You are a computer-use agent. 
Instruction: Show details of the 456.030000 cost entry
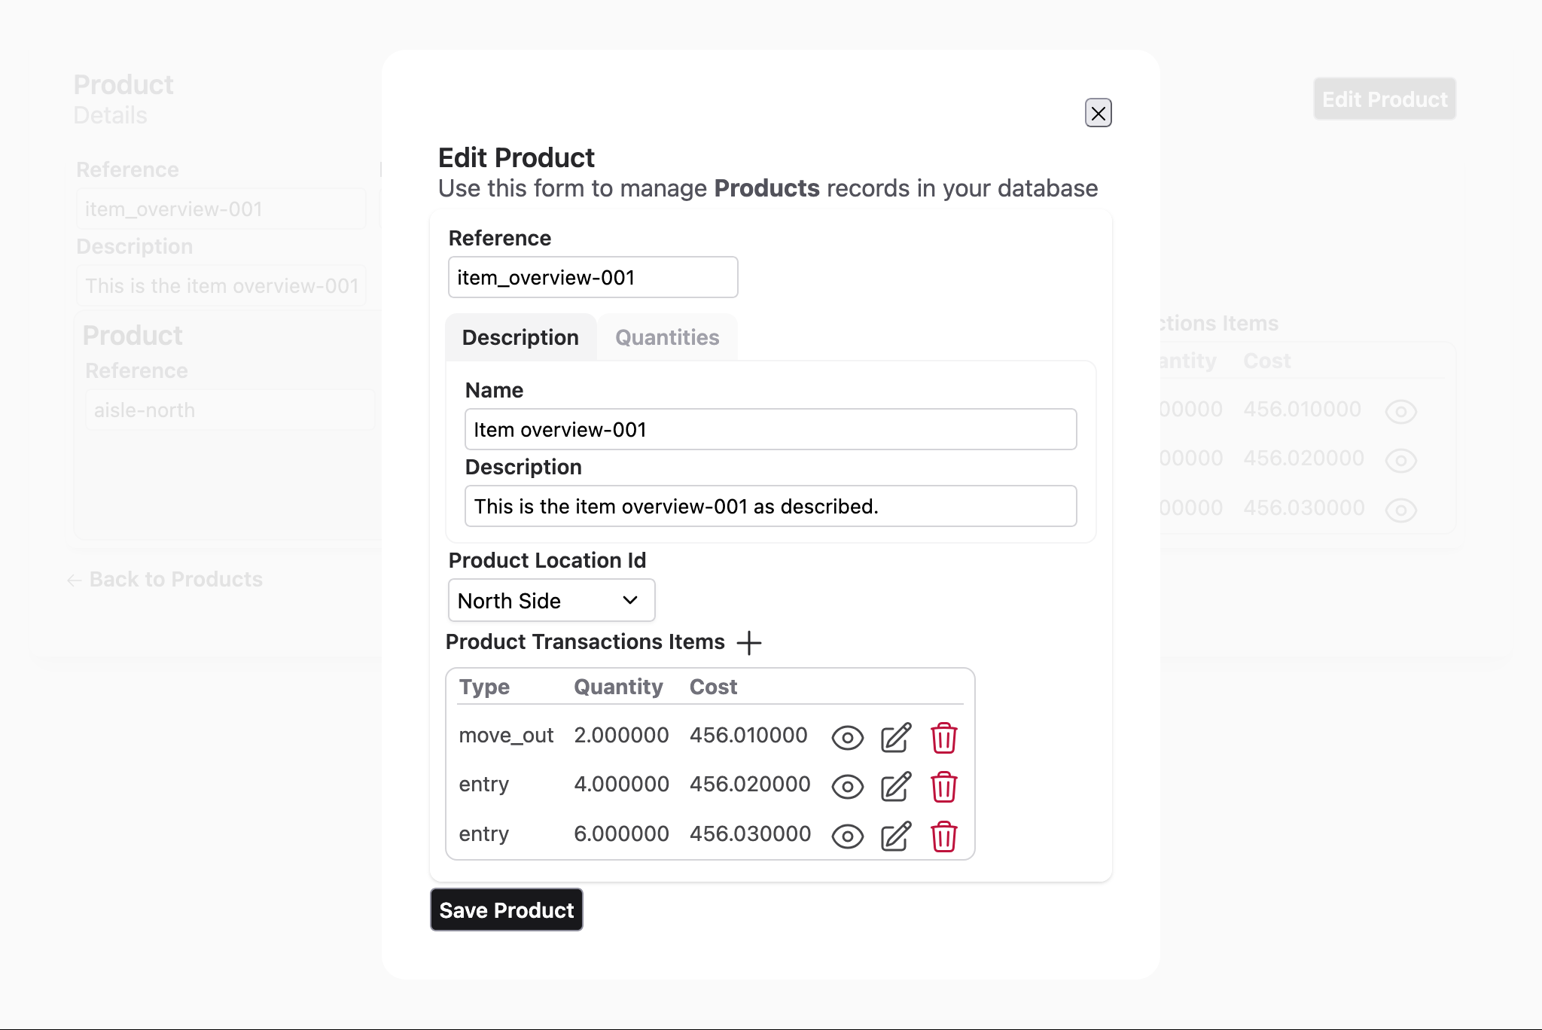click(x=846, y=836)
